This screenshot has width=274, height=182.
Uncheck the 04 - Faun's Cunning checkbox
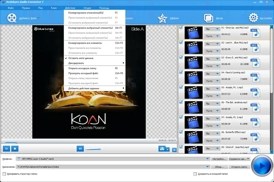tap(181, 72)
